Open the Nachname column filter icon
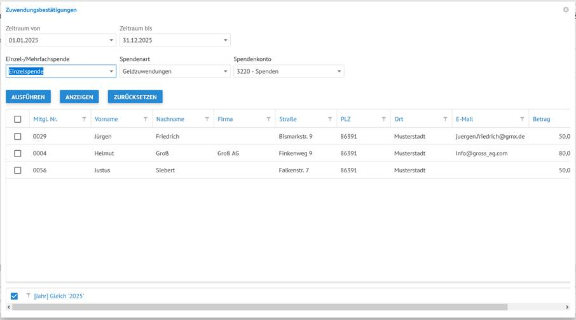The image size is (576, 320). [207, 119]
